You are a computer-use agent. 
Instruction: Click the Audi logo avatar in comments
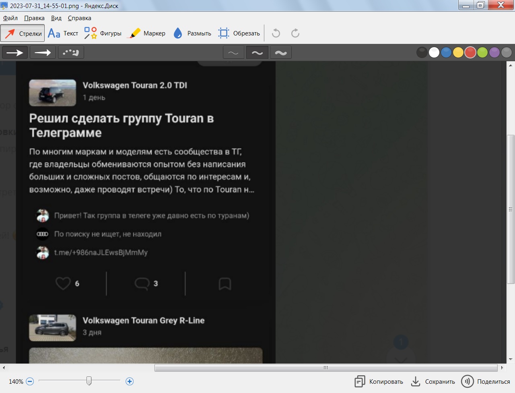pos(43,234)
